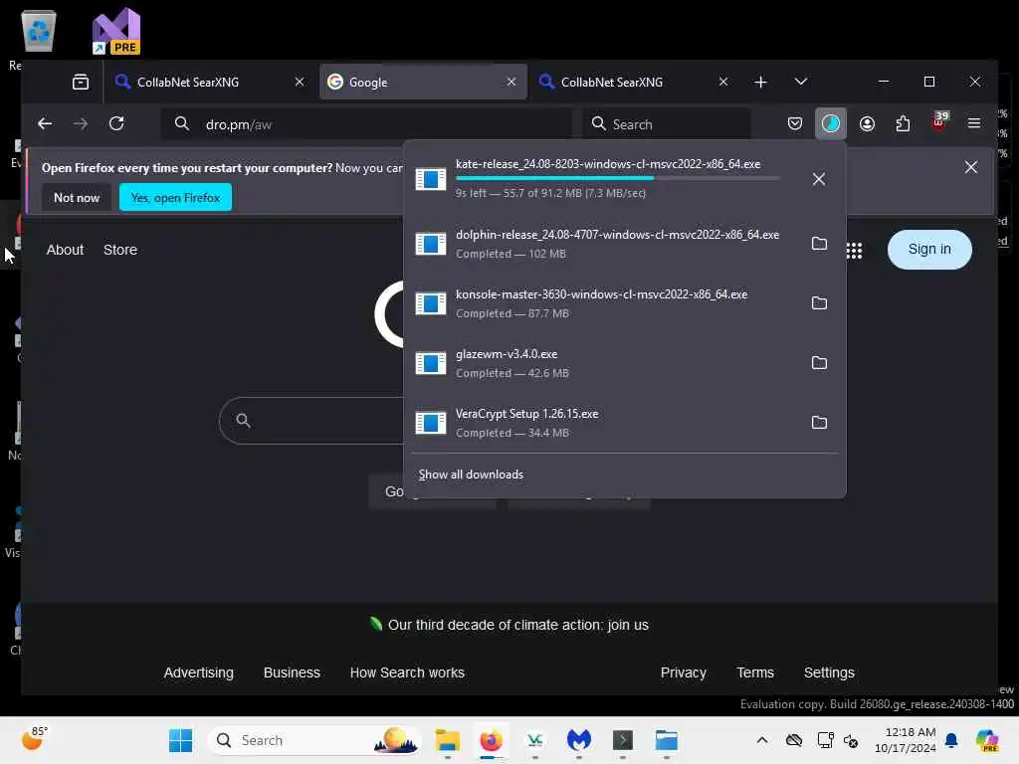The height and width of the screenshot is (764, 1019).
Task: Toggle the Downloads panel button
Action: click(831, 123)
